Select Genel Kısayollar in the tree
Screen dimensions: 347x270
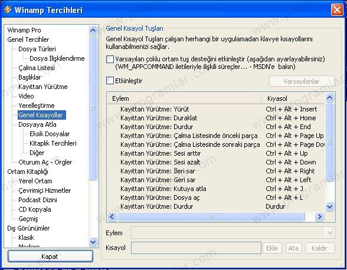41,115
